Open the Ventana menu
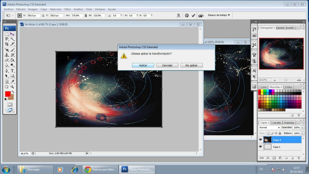 point(100,9)
